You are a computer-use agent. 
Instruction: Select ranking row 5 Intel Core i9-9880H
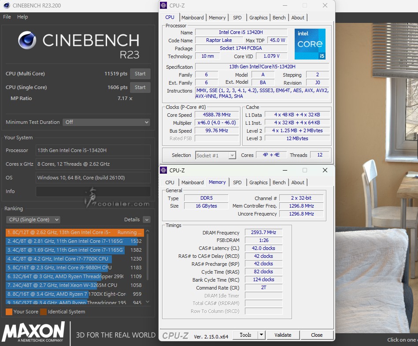[x=74, y=268]
